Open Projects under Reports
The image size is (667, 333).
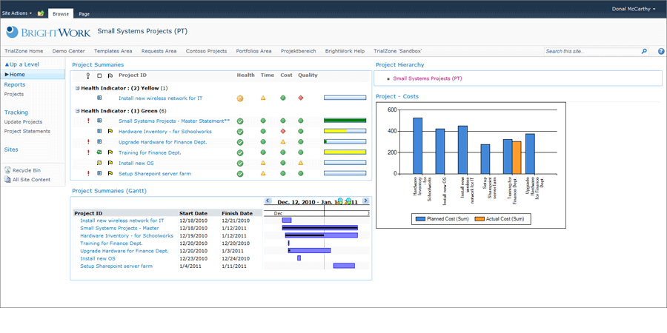click(x=14, y=94)
